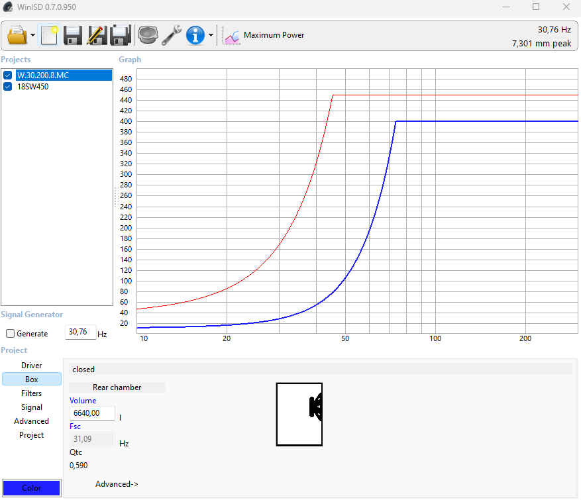Expand the open-project dropdown arrow
581x500 pixels.
32,35
